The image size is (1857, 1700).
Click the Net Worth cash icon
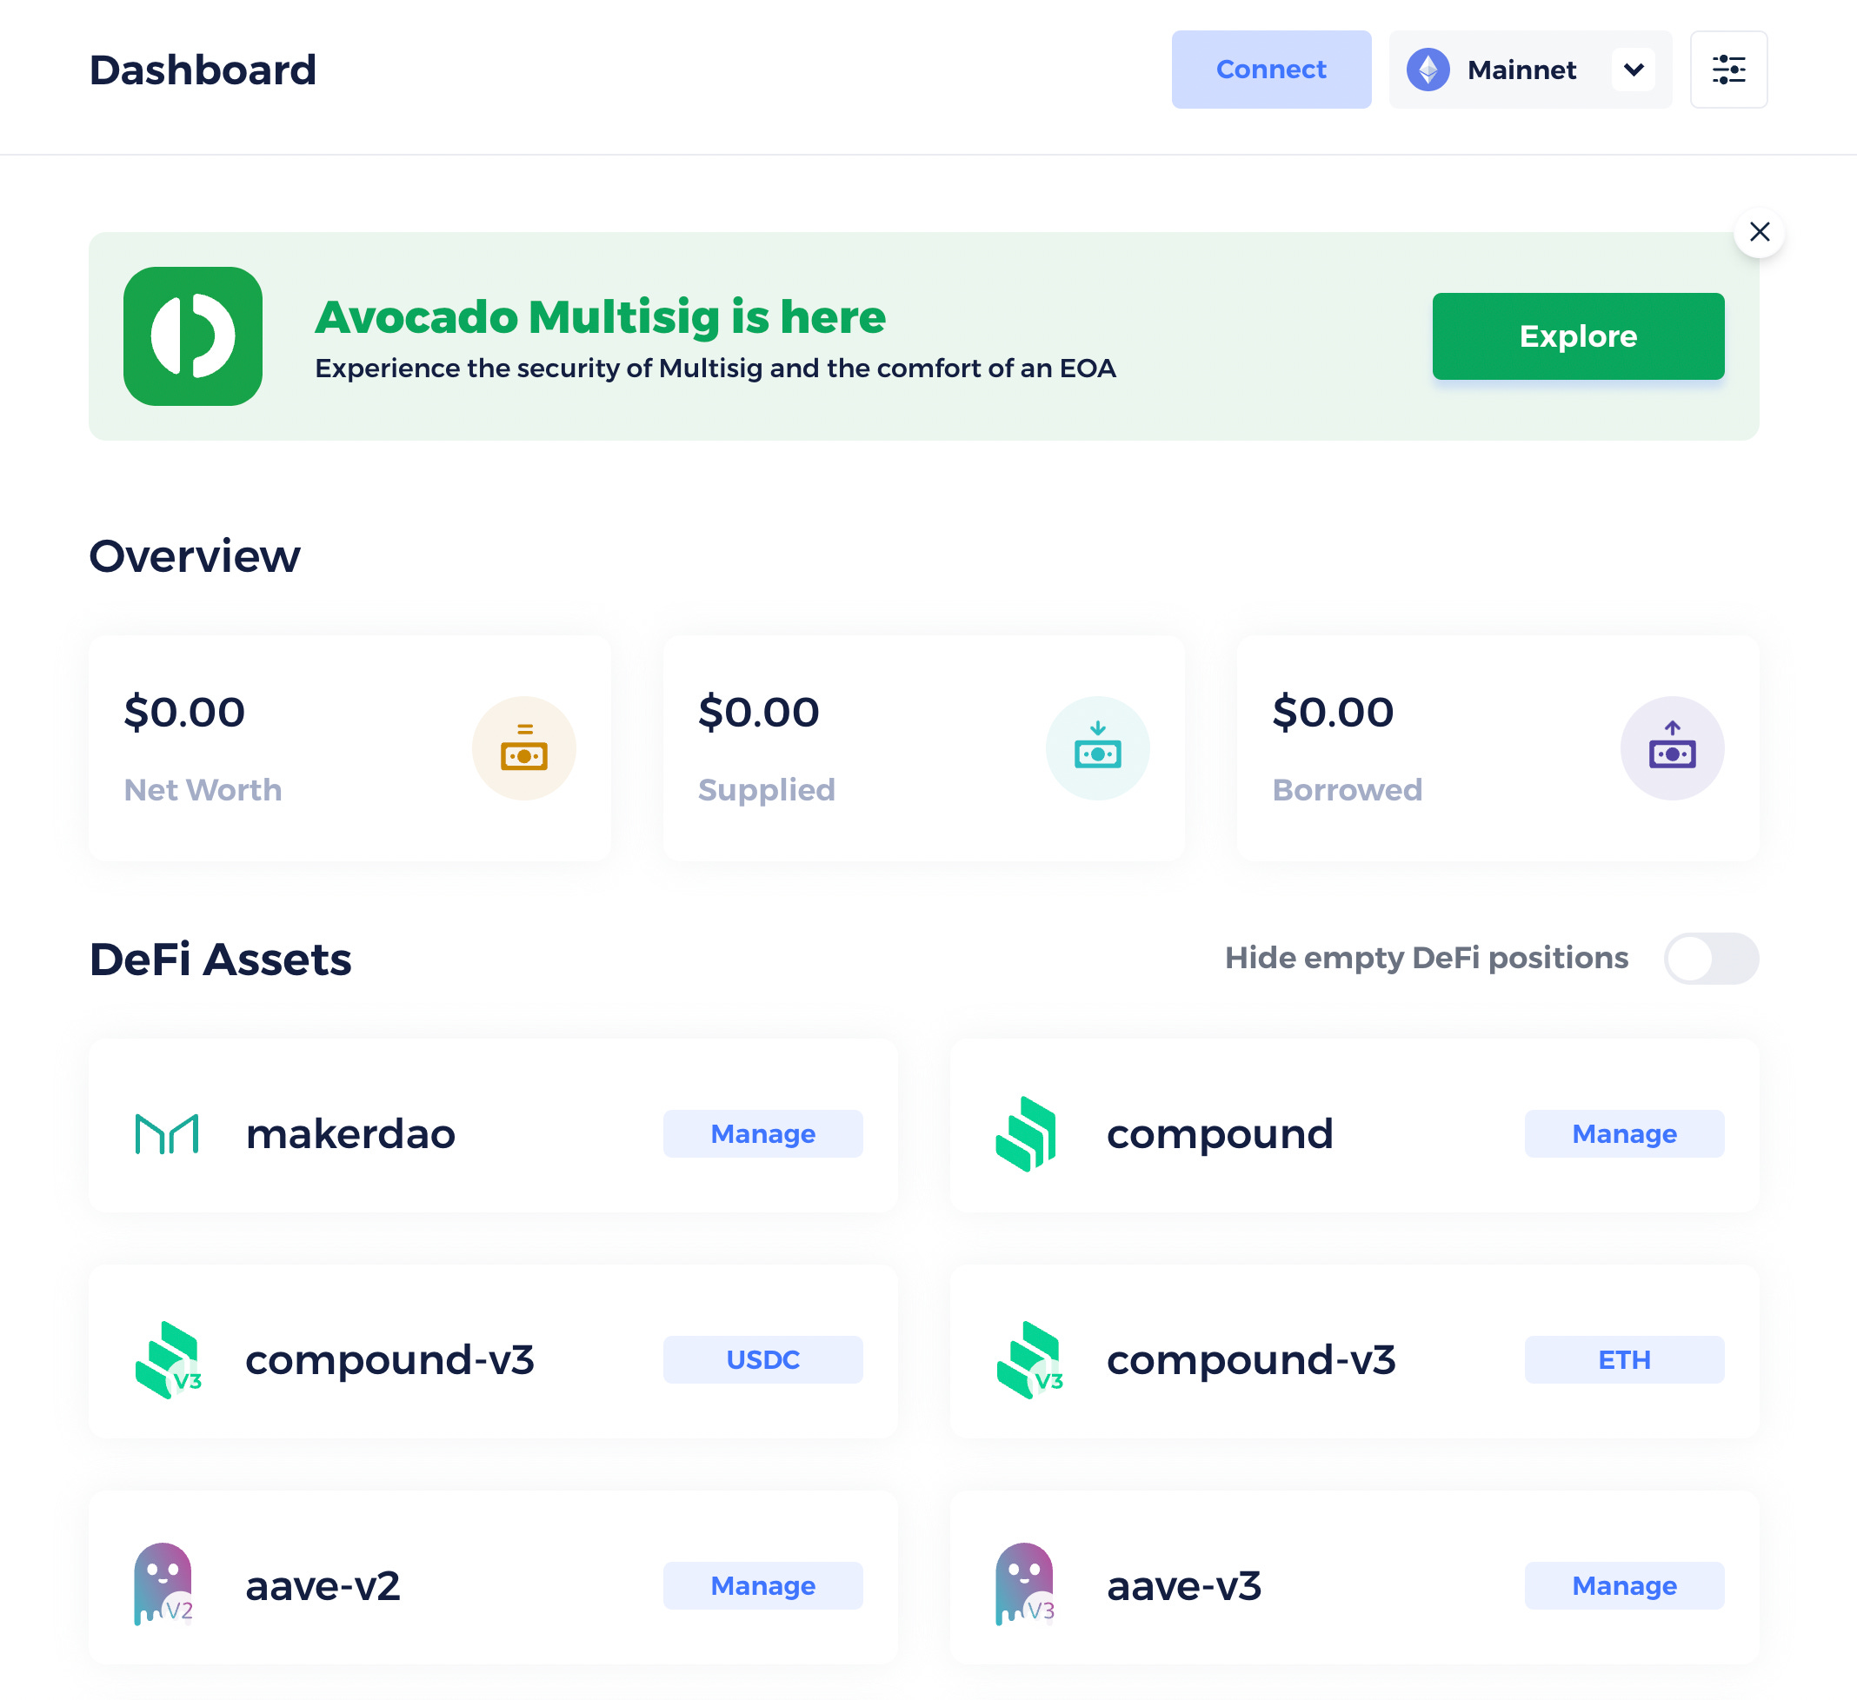523,747
